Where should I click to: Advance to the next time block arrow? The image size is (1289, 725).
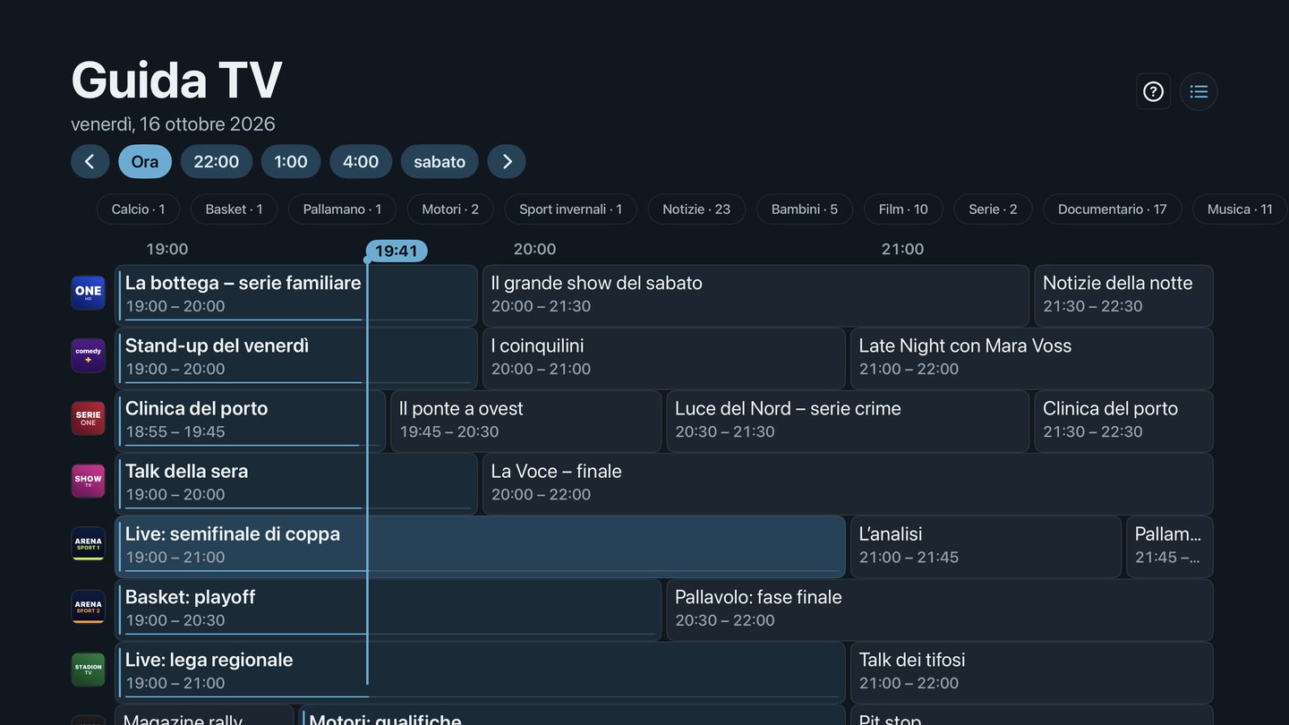(507, 161)
